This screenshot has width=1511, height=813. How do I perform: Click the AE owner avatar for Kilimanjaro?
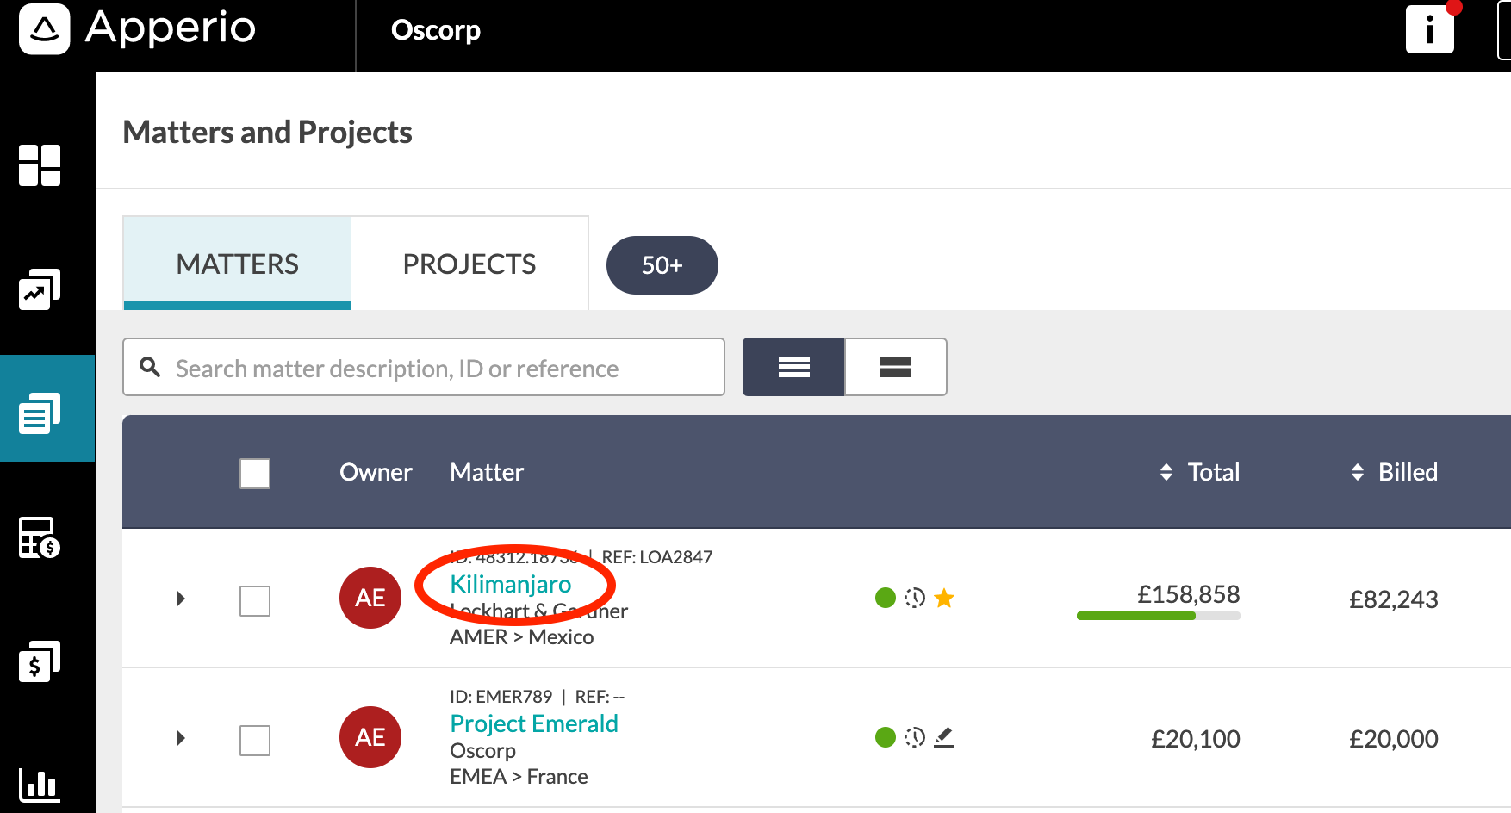click(370, 598)
